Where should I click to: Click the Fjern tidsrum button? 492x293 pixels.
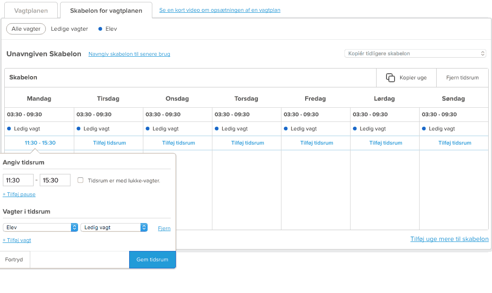pyautogui.click(x=462, y=78)
